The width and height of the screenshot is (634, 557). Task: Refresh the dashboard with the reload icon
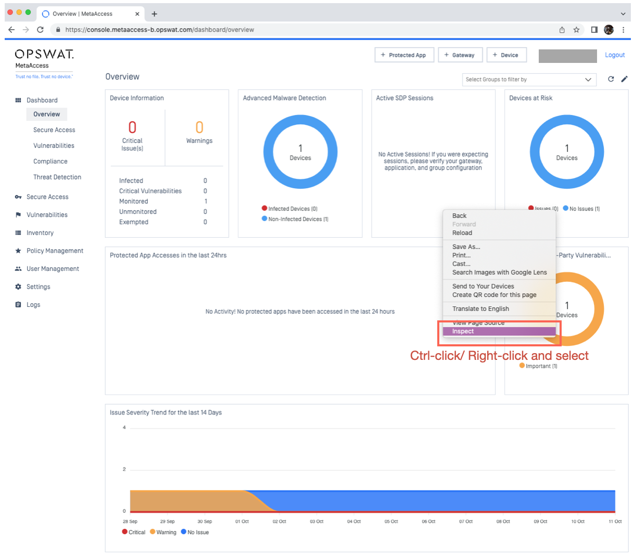[x=611, y=79]
